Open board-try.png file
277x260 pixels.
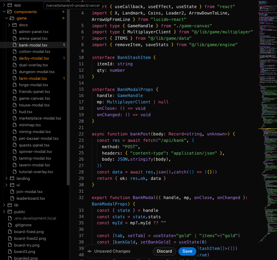point(27,245)
